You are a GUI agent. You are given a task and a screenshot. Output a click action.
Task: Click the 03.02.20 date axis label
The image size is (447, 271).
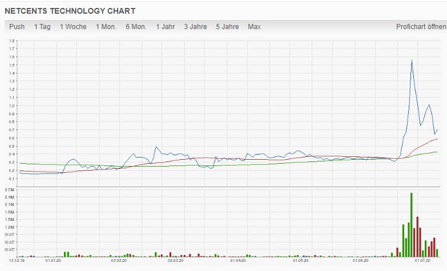119,261
